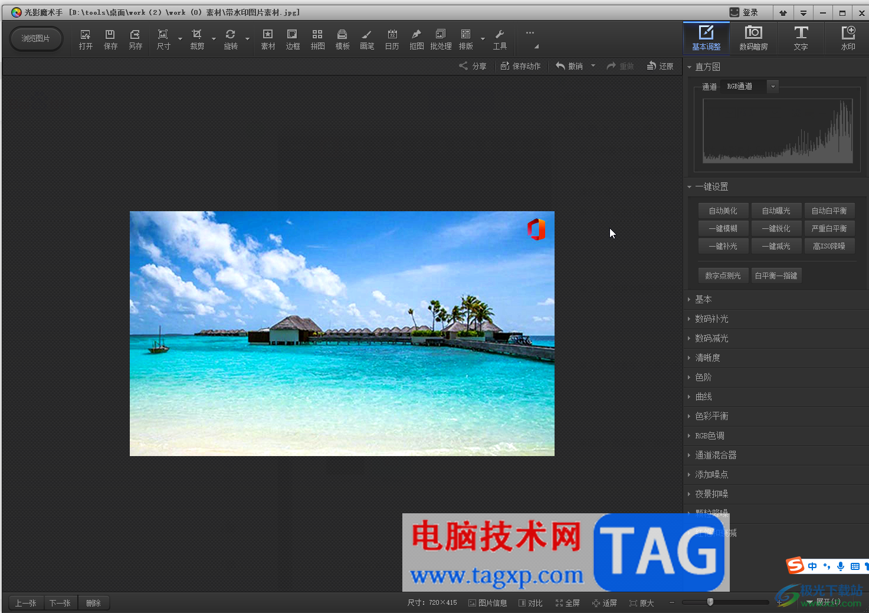Open the skin icon in title bar
The image size is (869, 613).
[x=783, y=12]
